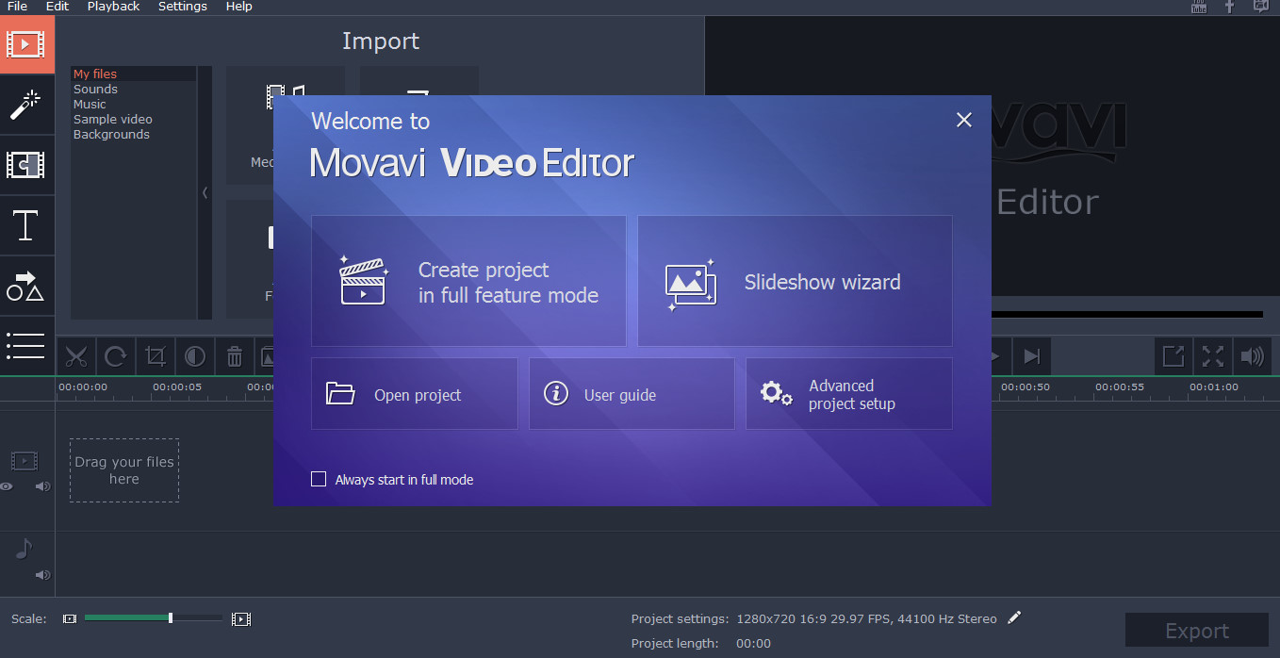Select Sounds in import list
The height and width of the screenshot is (658, 1280).
(x=134, y=89)
